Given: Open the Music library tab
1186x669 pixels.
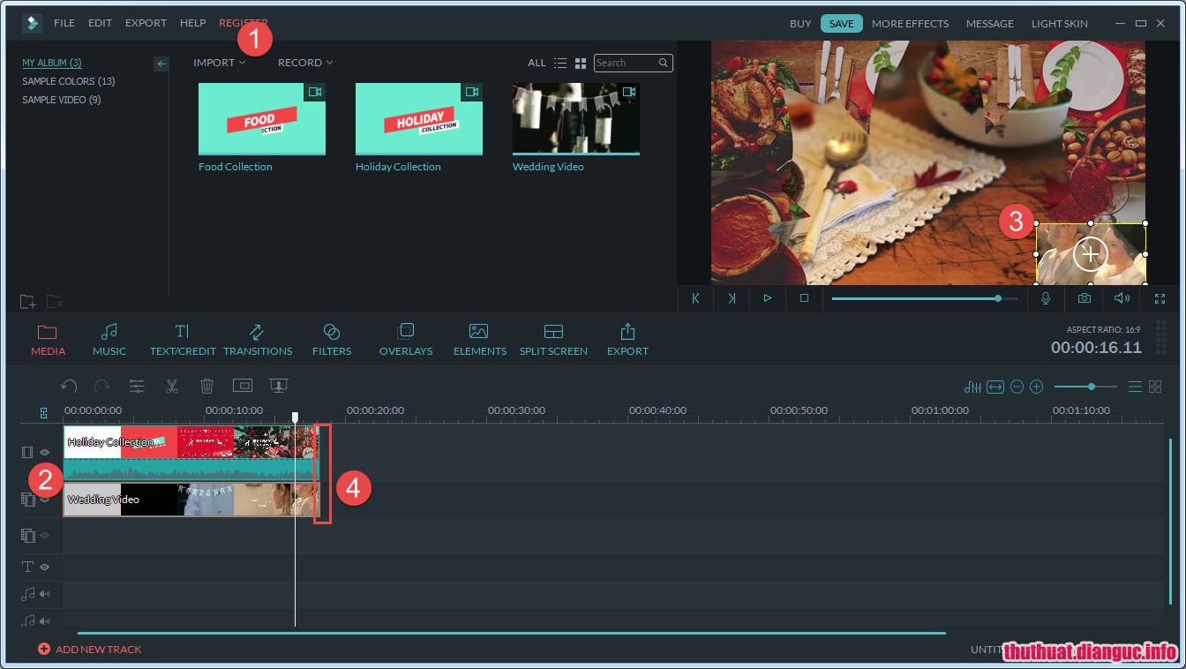Looking at the screenshot, I should point(109,340).
